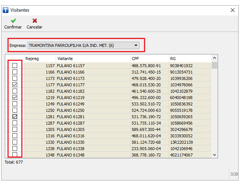Toggle the checkbox for FULANO 61281
The width and height of the screenshot is (242, 185).
point(15,117)
